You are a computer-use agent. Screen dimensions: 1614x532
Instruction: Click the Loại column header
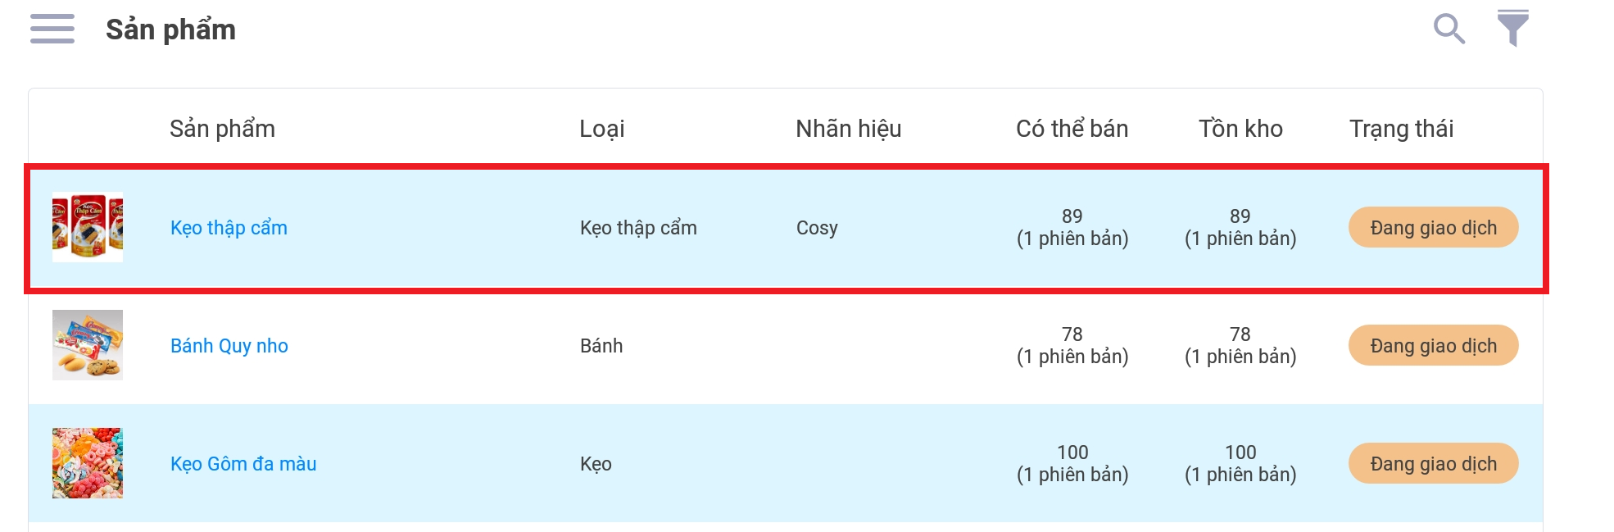pos(601,129)
